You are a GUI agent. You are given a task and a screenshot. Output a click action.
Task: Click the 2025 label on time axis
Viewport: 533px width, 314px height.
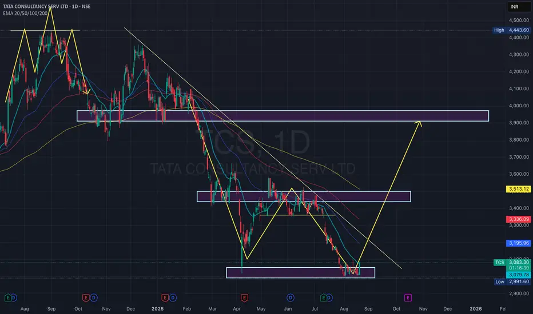(x=157, y=308)
